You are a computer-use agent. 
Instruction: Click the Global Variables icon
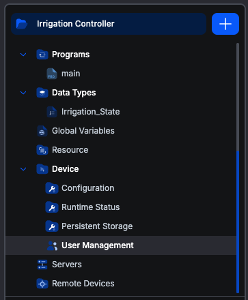tap(42, 131)
